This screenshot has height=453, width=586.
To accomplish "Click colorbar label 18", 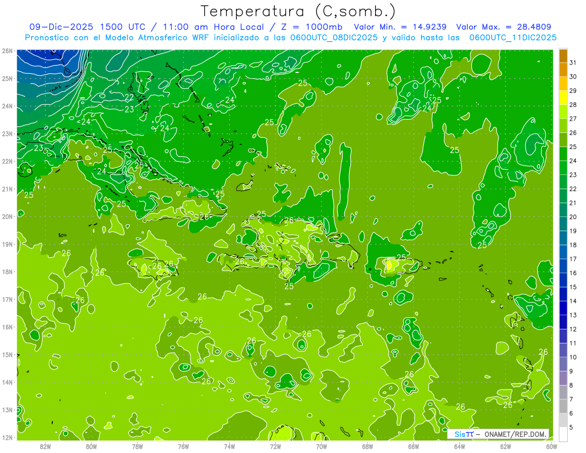I will [x=573, y=245].
